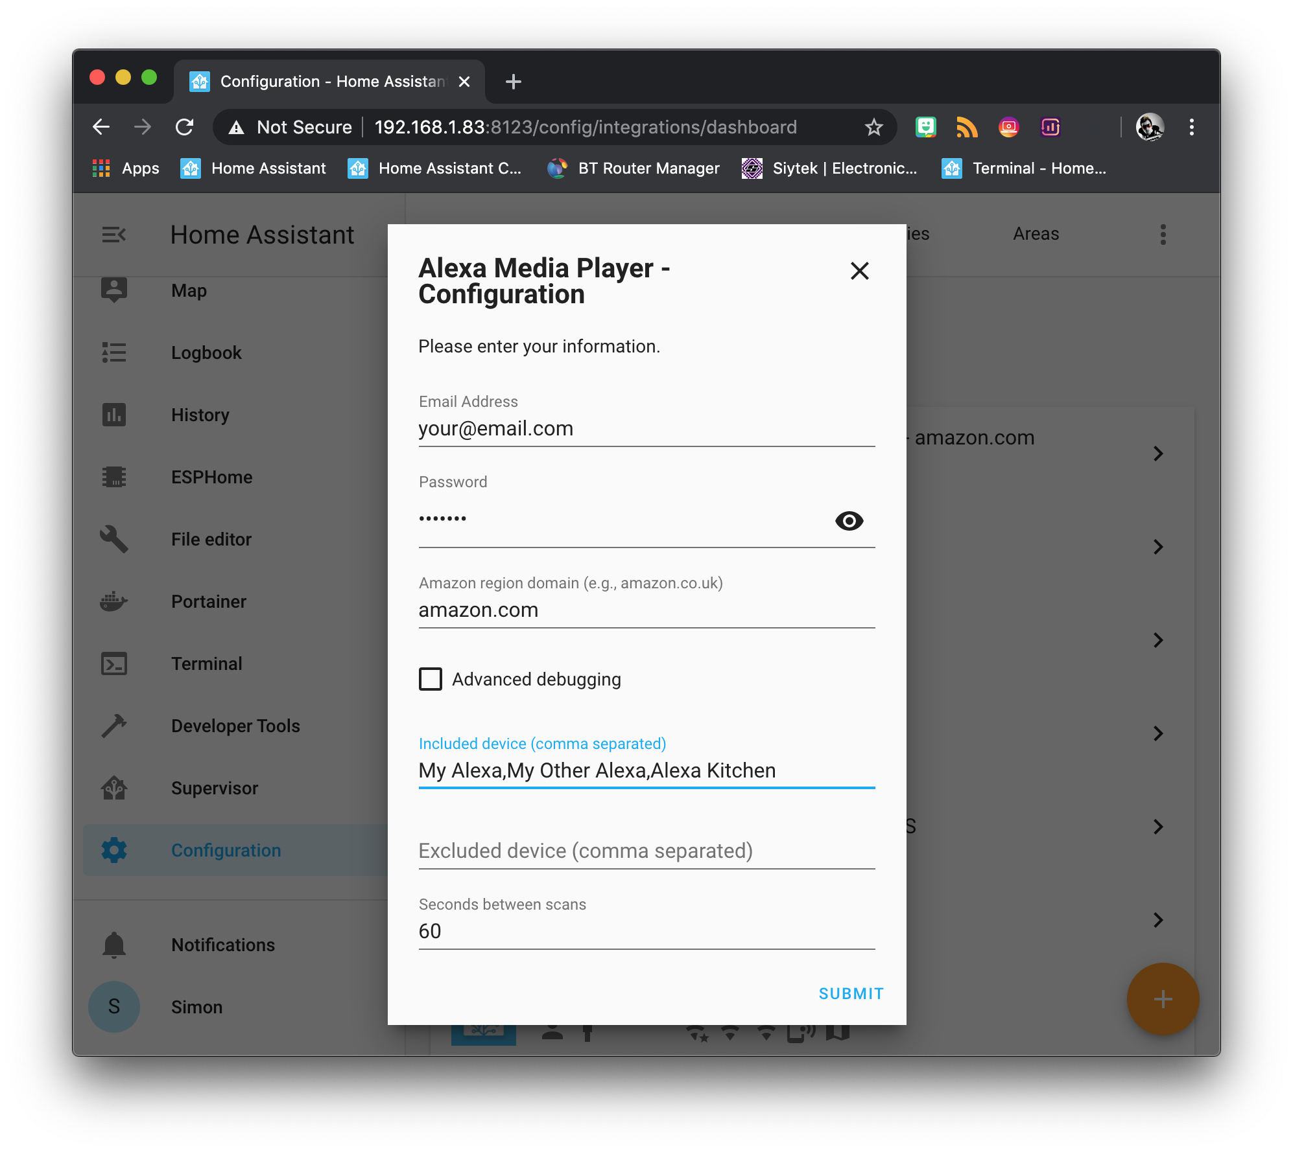Screen dimensions: 1293x1152
Task: Expand the amazon.com integration chevron
Action: click(x=1158, y=454)
